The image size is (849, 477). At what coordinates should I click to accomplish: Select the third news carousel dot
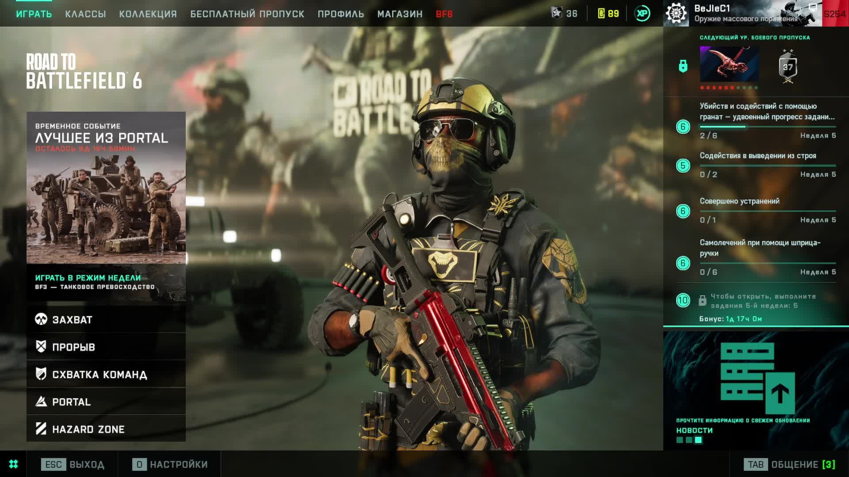(698, 440)
